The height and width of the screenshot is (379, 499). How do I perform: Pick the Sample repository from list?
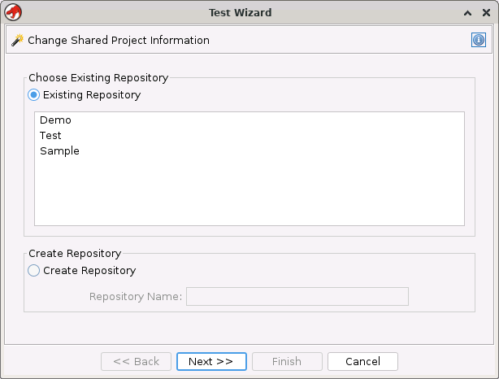pyautogui.click(x=59, y=151)
